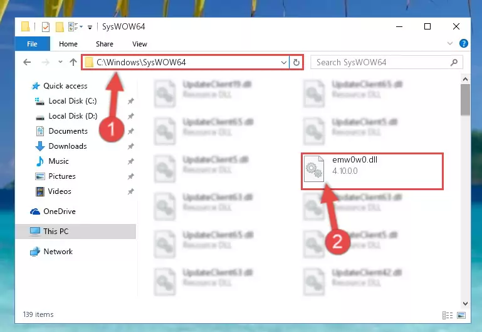Minimize the SysWOW64 window
The image size is (482, 332).
pos(399,27)
